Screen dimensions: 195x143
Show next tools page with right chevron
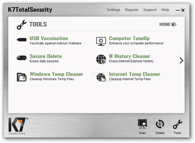coord(181,60)
